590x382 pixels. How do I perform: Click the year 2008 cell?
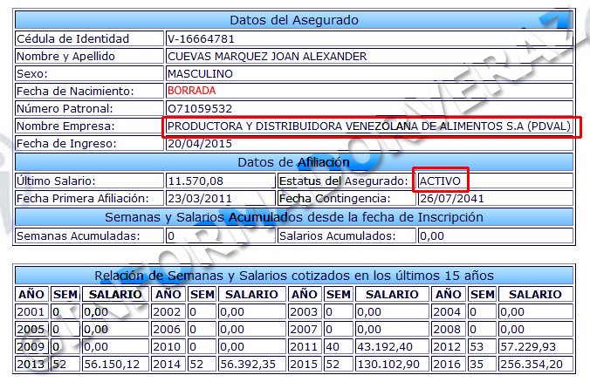click(448, 330)
